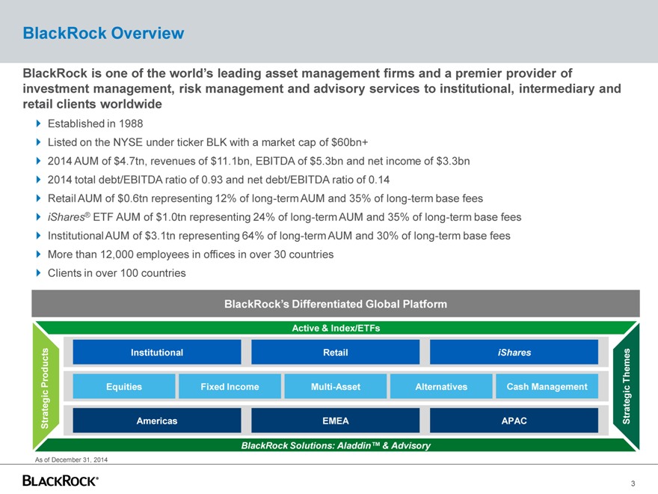
Task: Click the BlackRock logo in footer
Action: click(61, 480)
